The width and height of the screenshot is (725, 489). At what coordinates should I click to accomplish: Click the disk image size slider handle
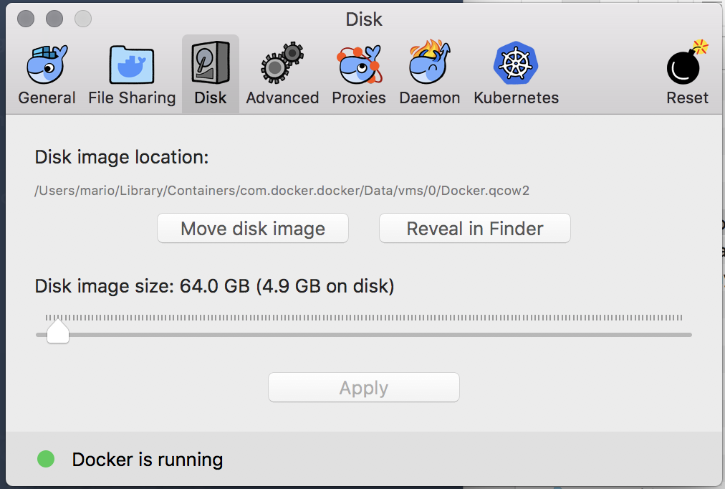[x=58, y=331]
